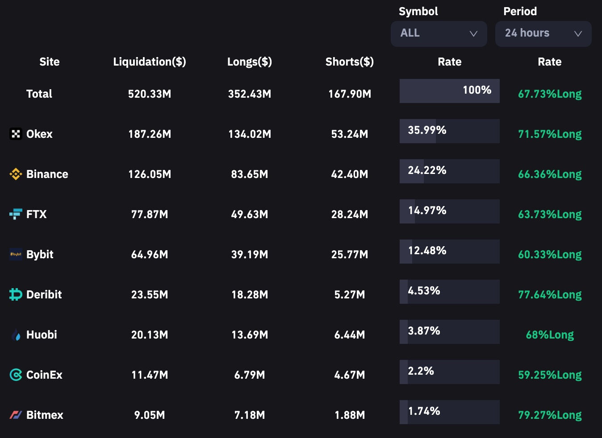Screen dimensions: 602x438
Task: Open the Period 24 hours dropdown
Action: point(543,33)
